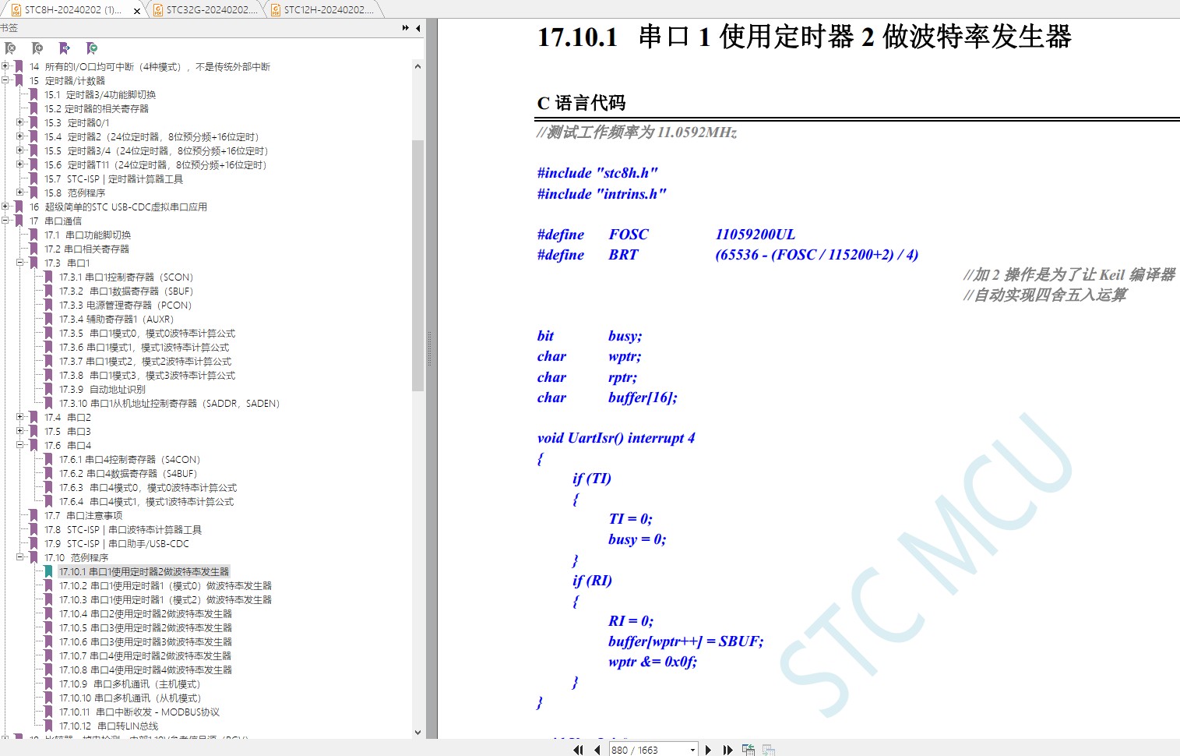Expand bookmark 15.5 定时器3/4

(20, 150)
